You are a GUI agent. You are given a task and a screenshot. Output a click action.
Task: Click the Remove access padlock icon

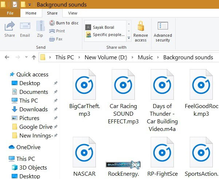click(141, 26)
